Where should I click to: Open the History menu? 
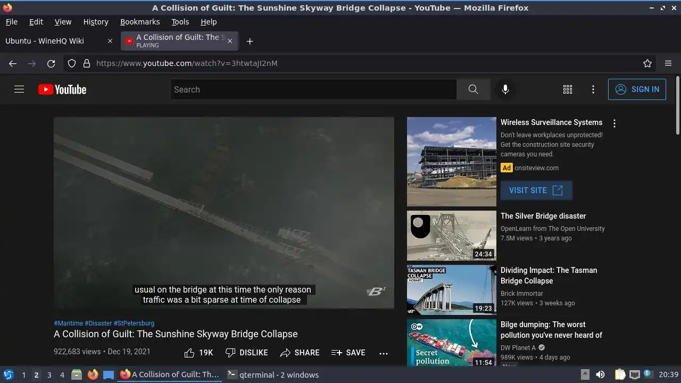96,22
